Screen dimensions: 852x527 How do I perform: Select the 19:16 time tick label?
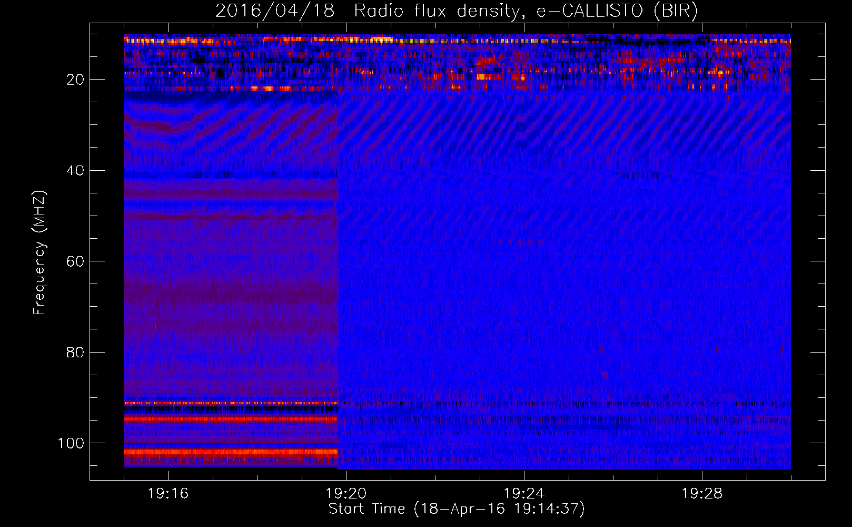pyautogui.click(x=168, y=493)
